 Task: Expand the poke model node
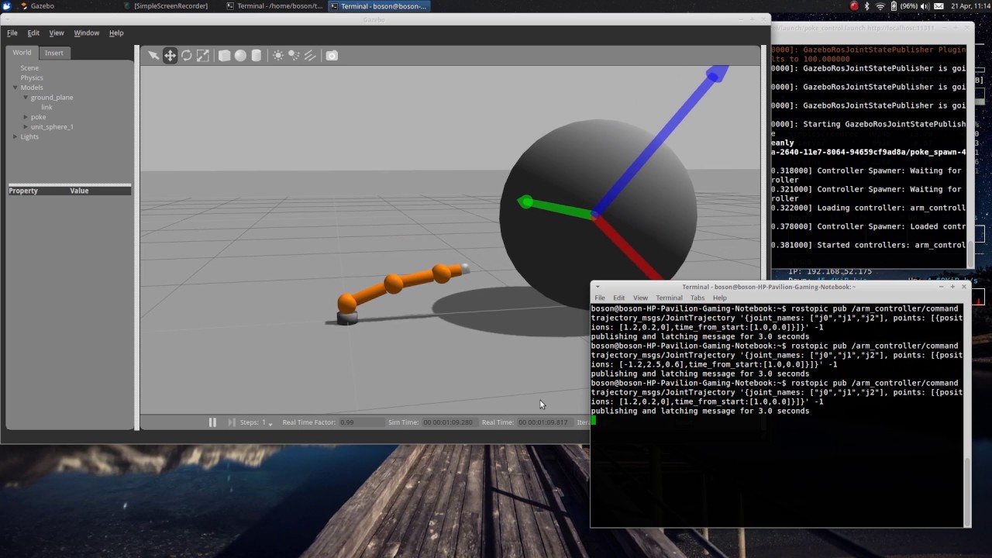coord(26,117)
